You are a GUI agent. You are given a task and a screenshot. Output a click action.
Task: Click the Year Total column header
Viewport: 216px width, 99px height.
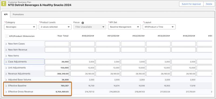(63, 36)
